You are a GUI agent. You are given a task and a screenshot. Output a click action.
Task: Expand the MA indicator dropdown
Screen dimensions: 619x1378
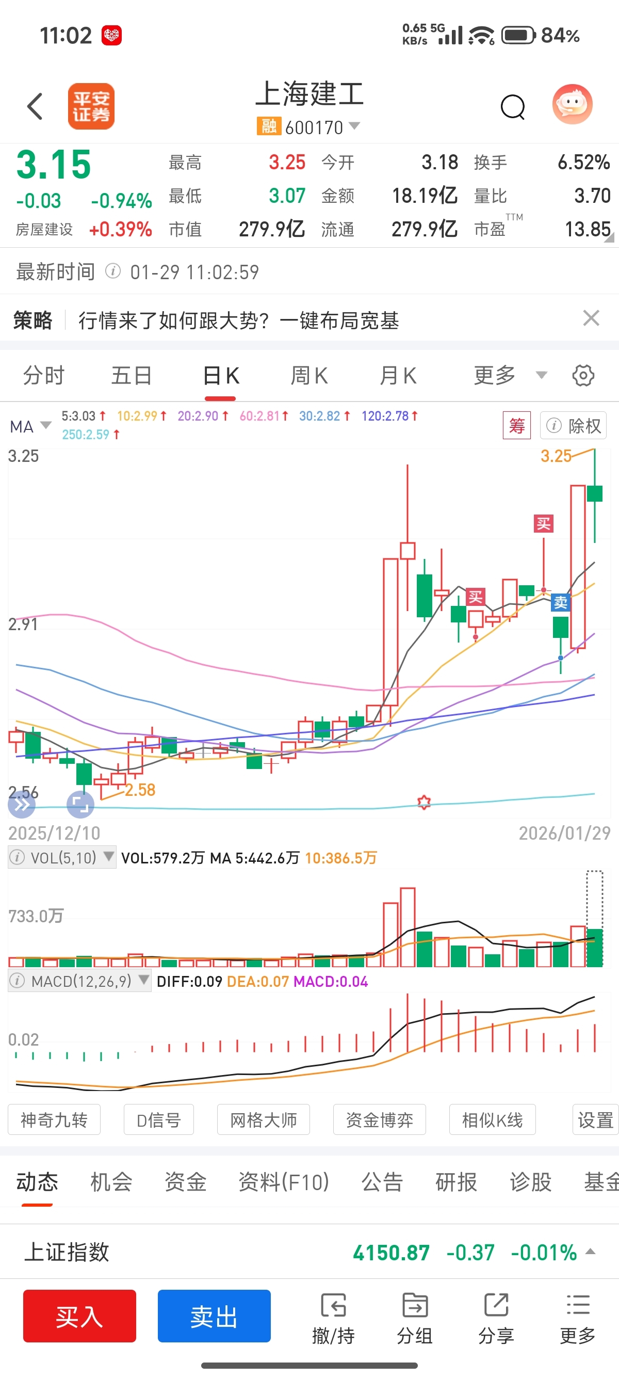tap(46, 426)
